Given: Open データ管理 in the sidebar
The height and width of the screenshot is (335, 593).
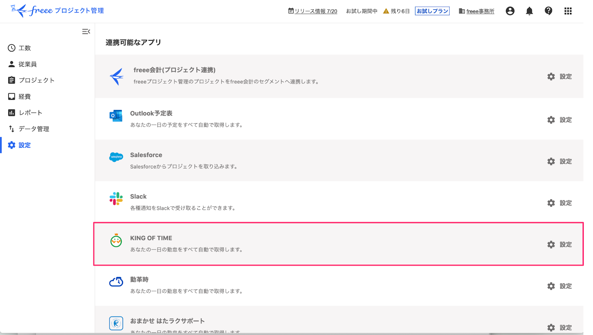Looking at the screenshot, I should pos(29,129).
